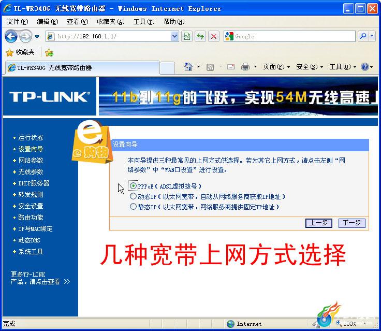
Task: Open the 页面(P) command bar menu
Action: click(276, 67)
